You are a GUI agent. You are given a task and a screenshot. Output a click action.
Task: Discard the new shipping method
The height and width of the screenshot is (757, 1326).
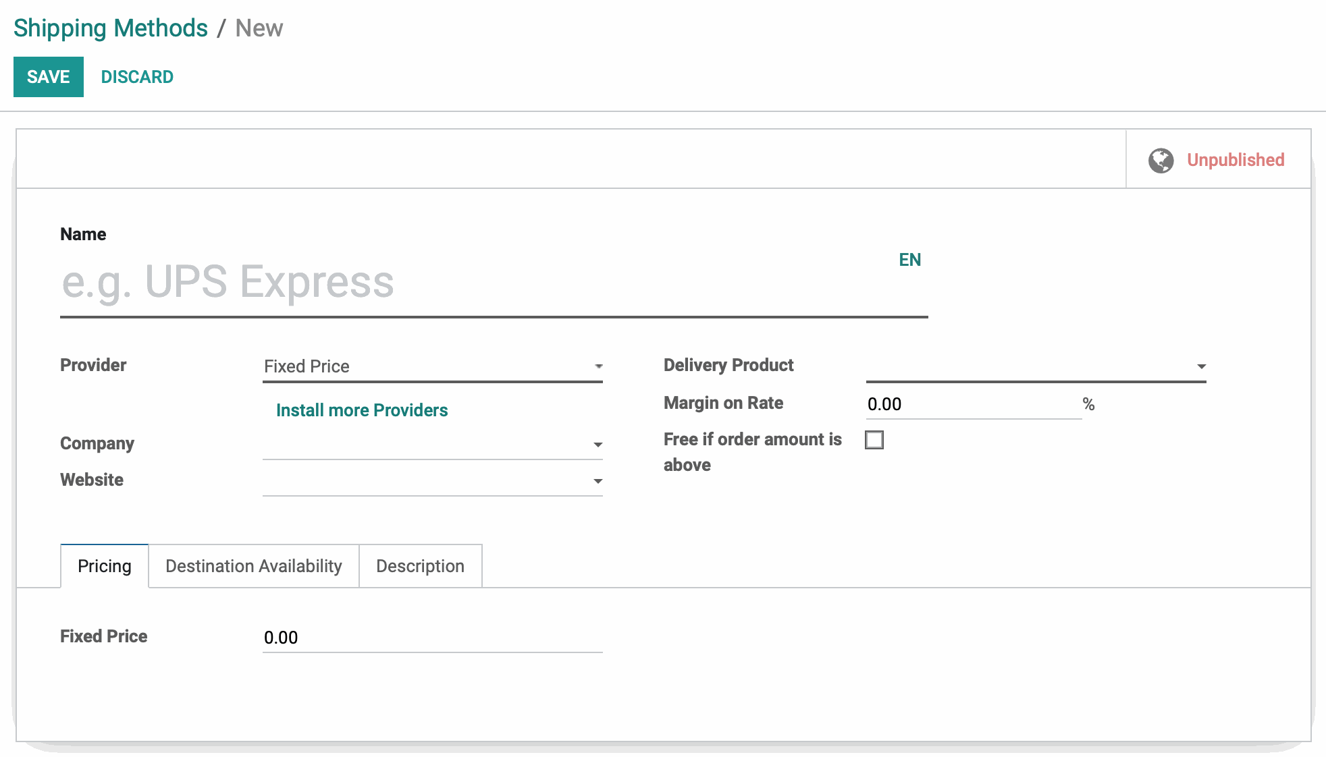pos(137,77)
